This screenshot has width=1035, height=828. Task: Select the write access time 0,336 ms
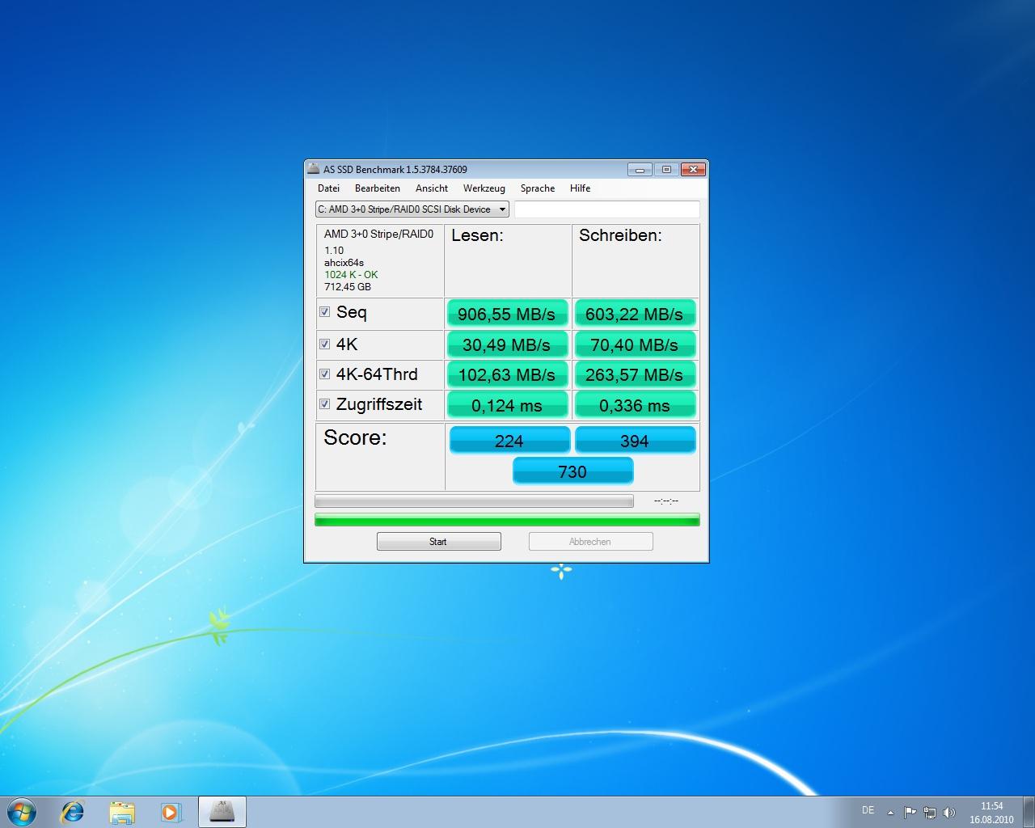[x=635, y=405]
